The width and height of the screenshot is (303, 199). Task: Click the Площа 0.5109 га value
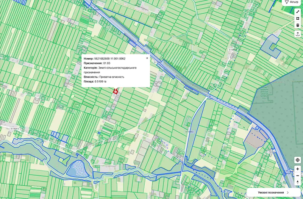click(x=100, y=81)
